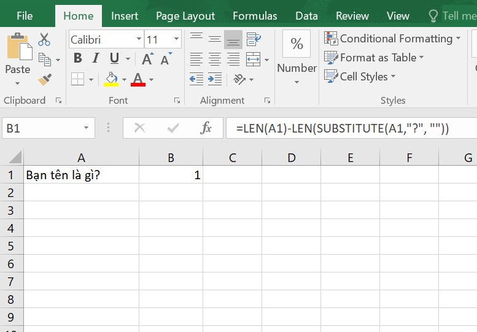Expand Copy options arrow
This screenshot has height=332, width=477.
click(58, 60)
